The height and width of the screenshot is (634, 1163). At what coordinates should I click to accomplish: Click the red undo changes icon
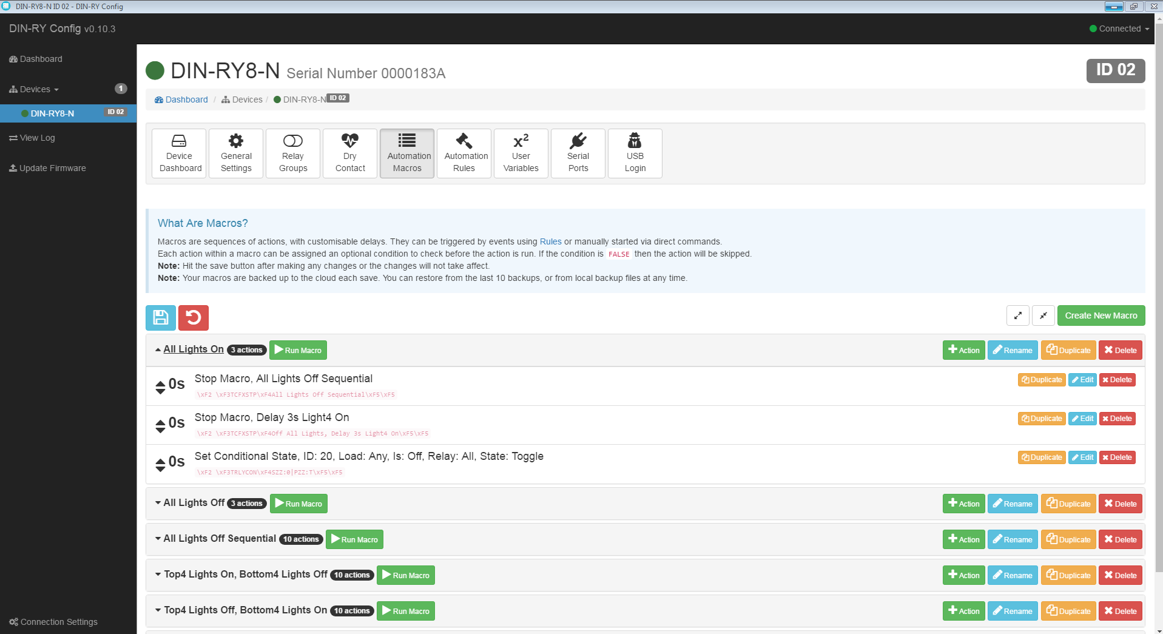pyautogui.click(x=194, y=317)
